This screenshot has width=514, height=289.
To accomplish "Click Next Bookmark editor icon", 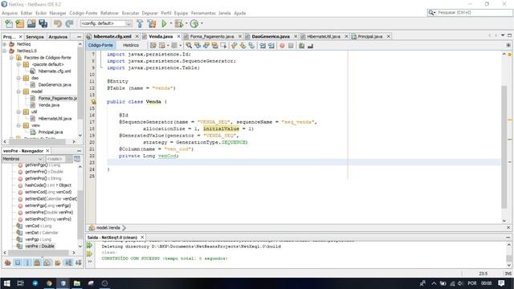I will (x=243, y=46).
